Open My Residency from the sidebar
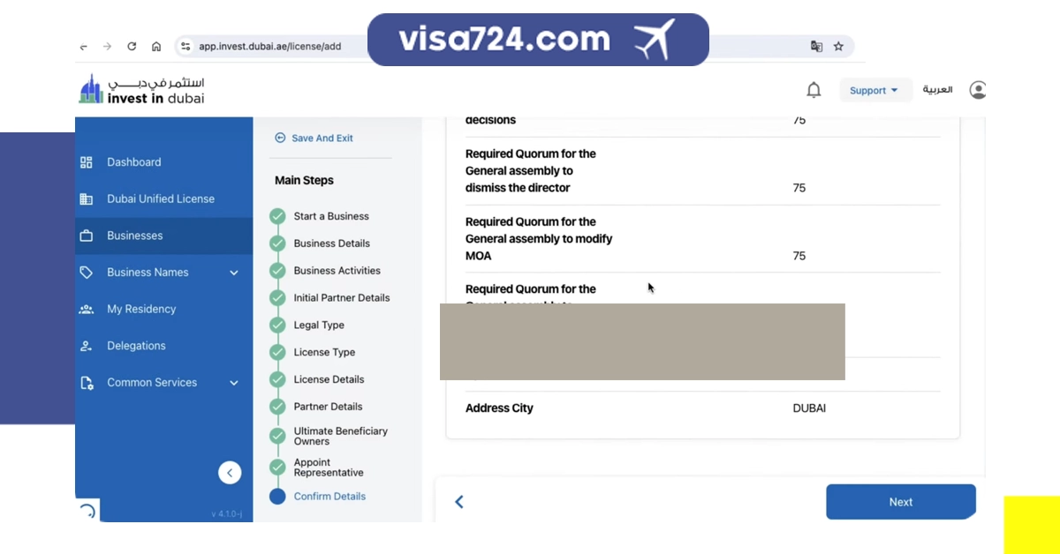The height and width of the screenshot is (554, 1060). [x=141, y=310]
